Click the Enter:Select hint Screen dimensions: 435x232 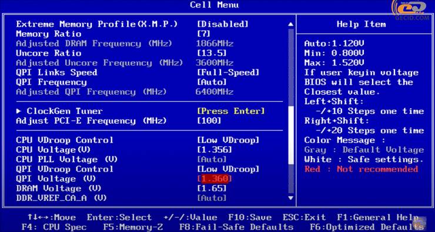point(119,217)
